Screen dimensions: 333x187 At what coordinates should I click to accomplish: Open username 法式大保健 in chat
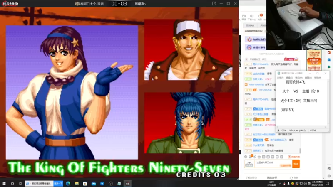click(x=258, y=74)
